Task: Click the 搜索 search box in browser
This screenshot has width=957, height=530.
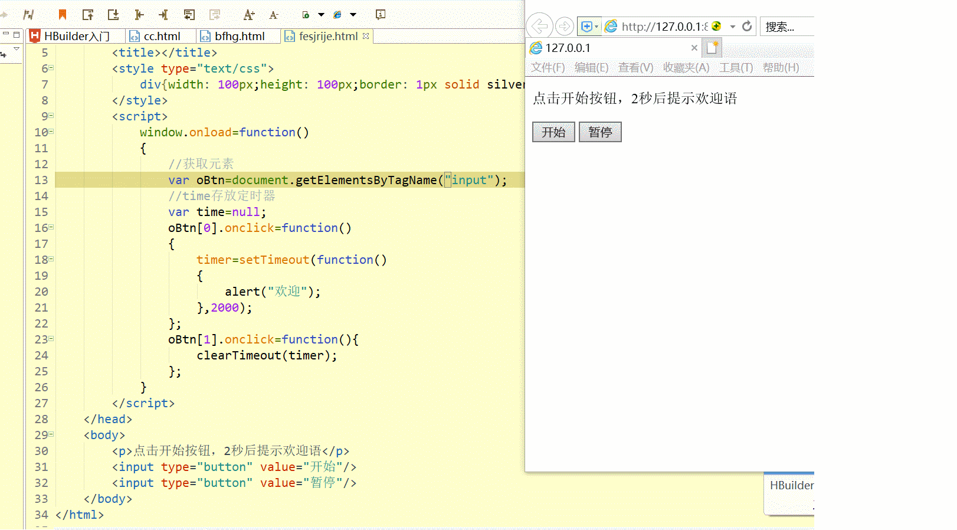Action: [x=787, y=27]
